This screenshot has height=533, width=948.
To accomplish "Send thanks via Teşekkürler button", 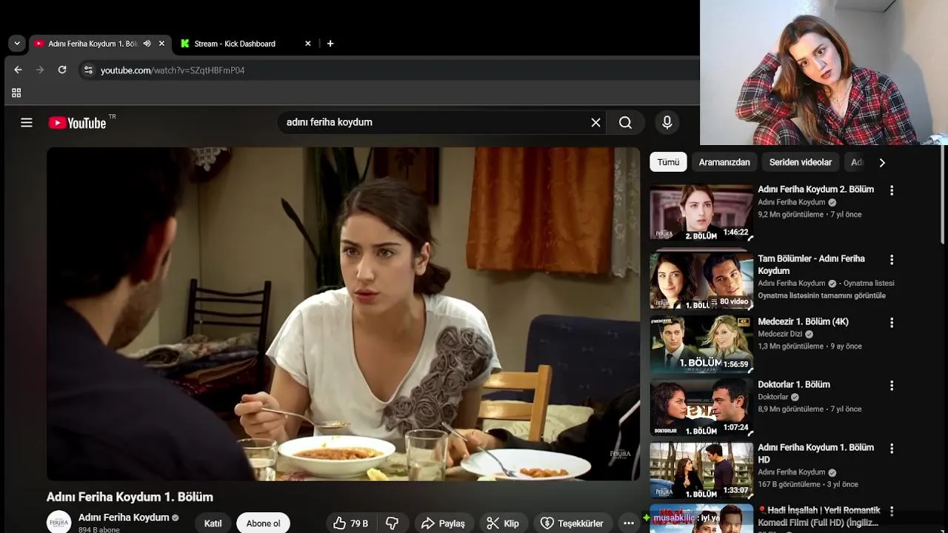I will tap(572, 523).
